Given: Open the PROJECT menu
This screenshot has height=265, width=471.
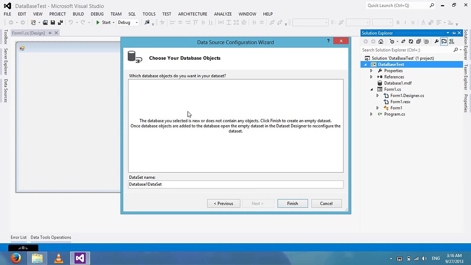Looking at the screenshot, I should click(57, 14).
